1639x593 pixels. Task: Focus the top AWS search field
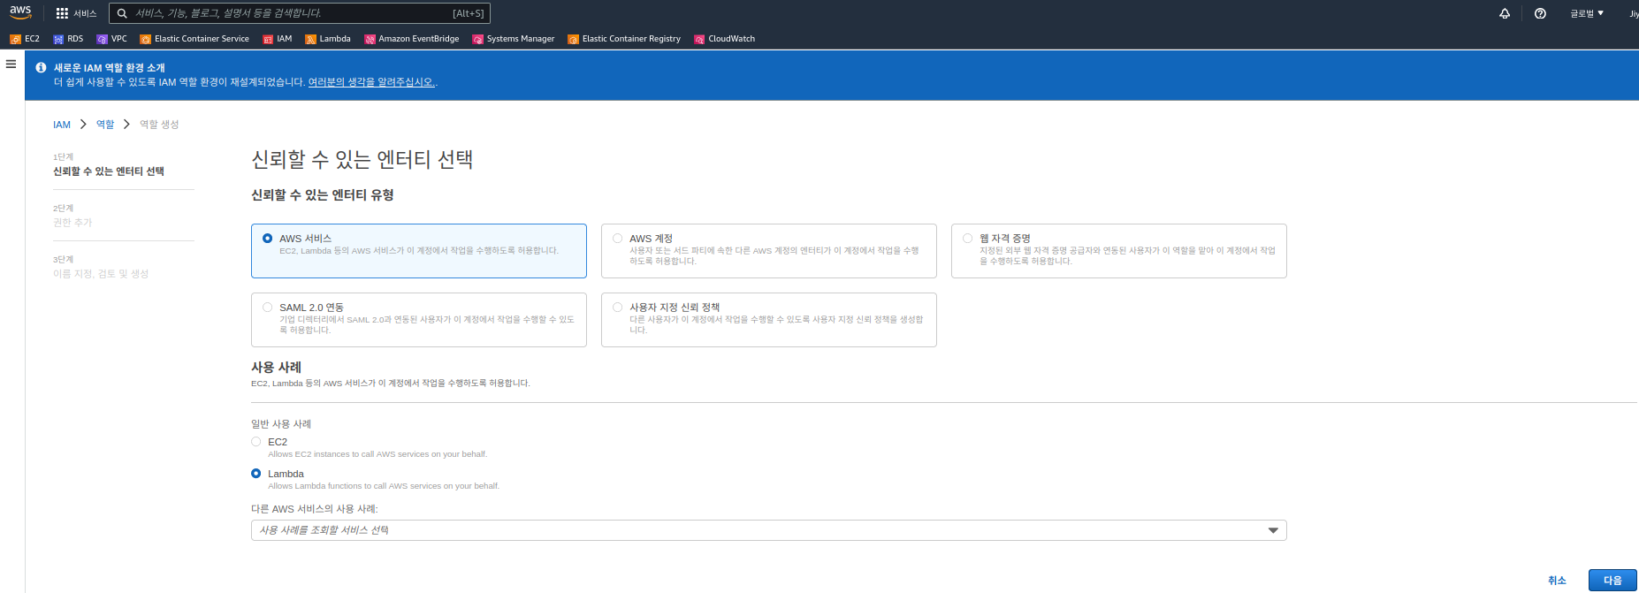(x=300, y=13)
